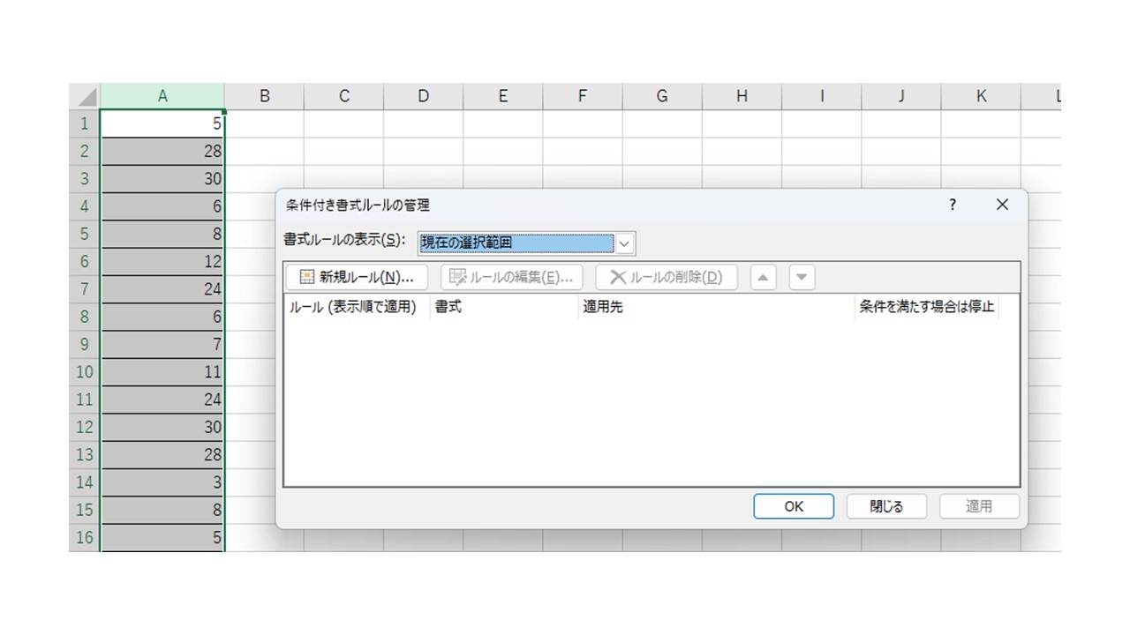
Task: Click the 閉じる button
Action: click(x=886, y=506)
